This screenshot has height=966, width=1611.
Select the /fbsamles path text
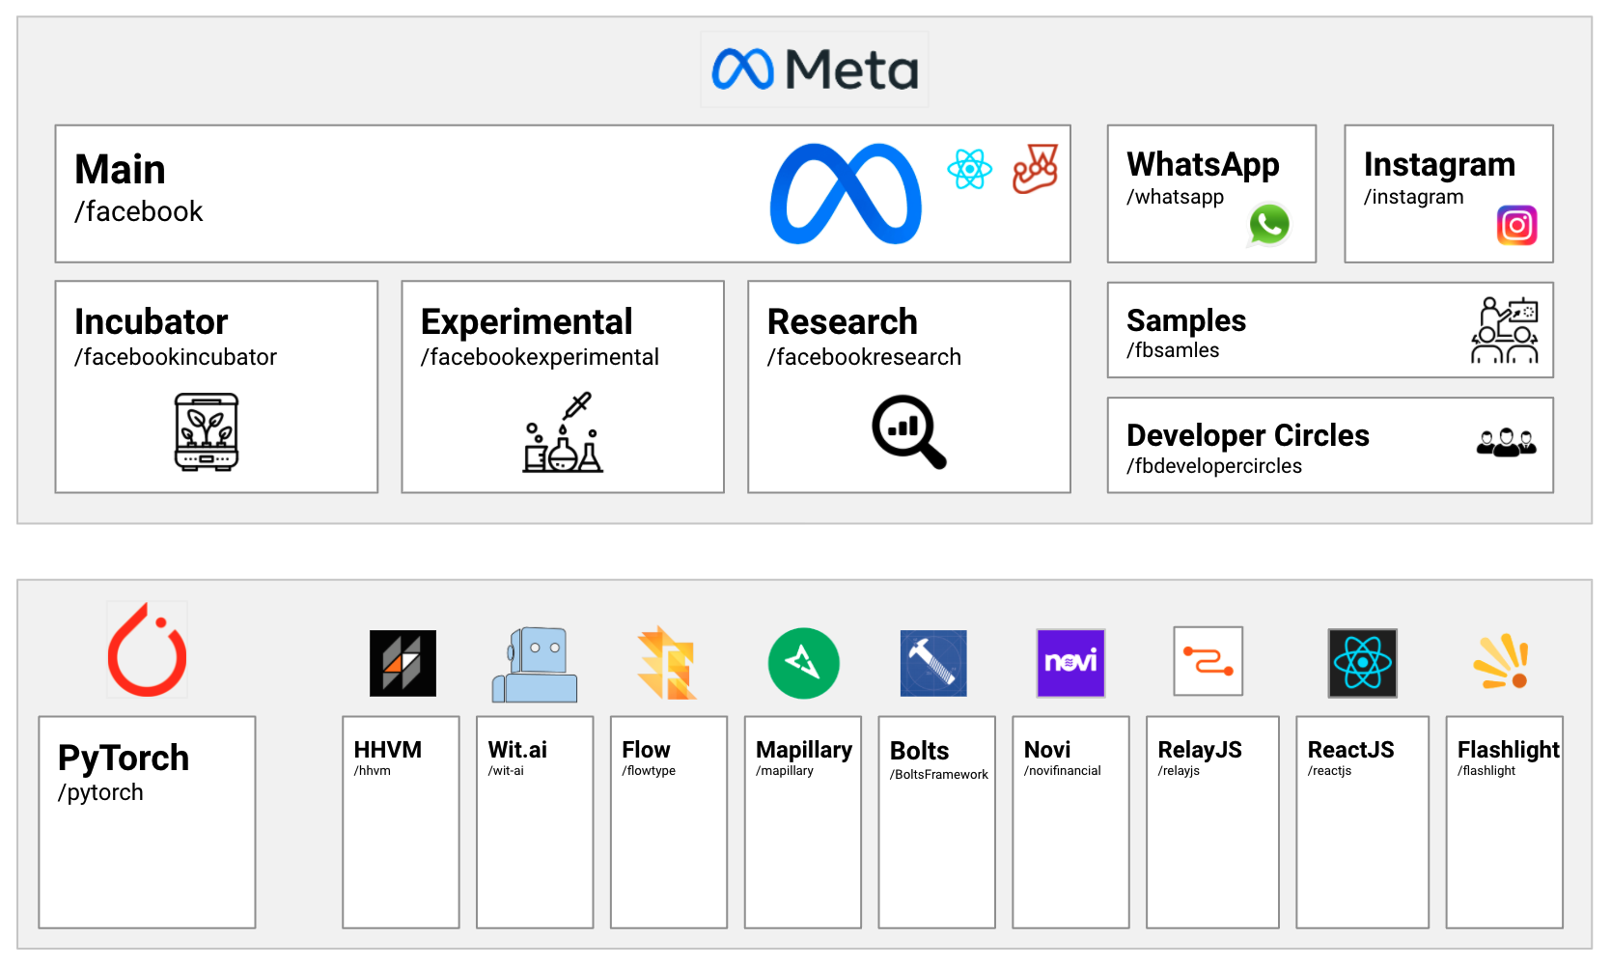pos(1173,350)
